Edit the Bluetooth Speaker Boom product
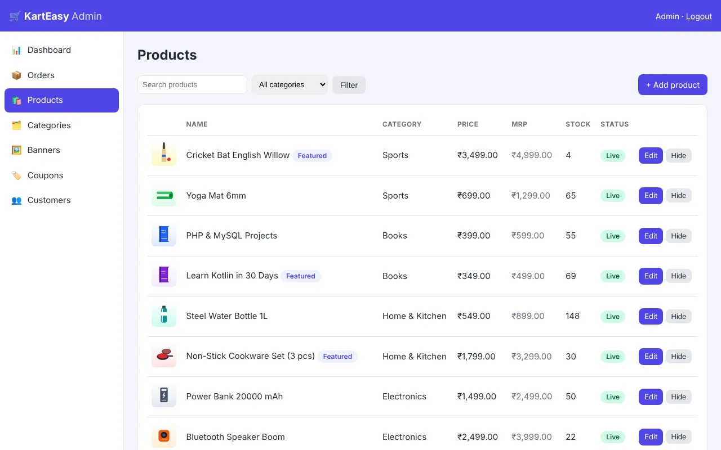Image resolution: width=721 pixels, height=450 pixels. 651,437
